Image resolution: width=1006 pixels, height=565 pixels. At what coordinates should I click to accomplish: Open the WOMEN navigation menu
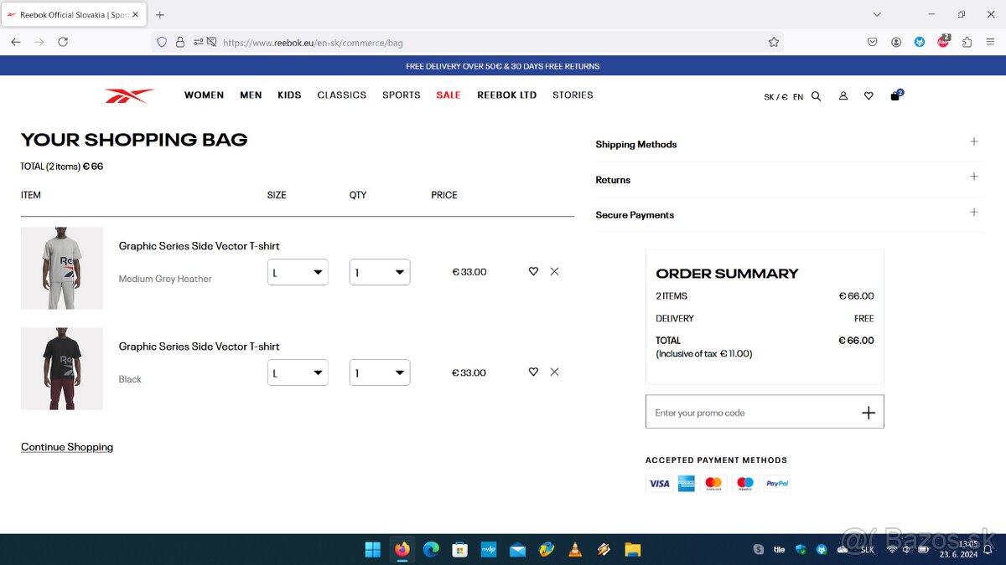pyautogui.click(x=204, y=95)
